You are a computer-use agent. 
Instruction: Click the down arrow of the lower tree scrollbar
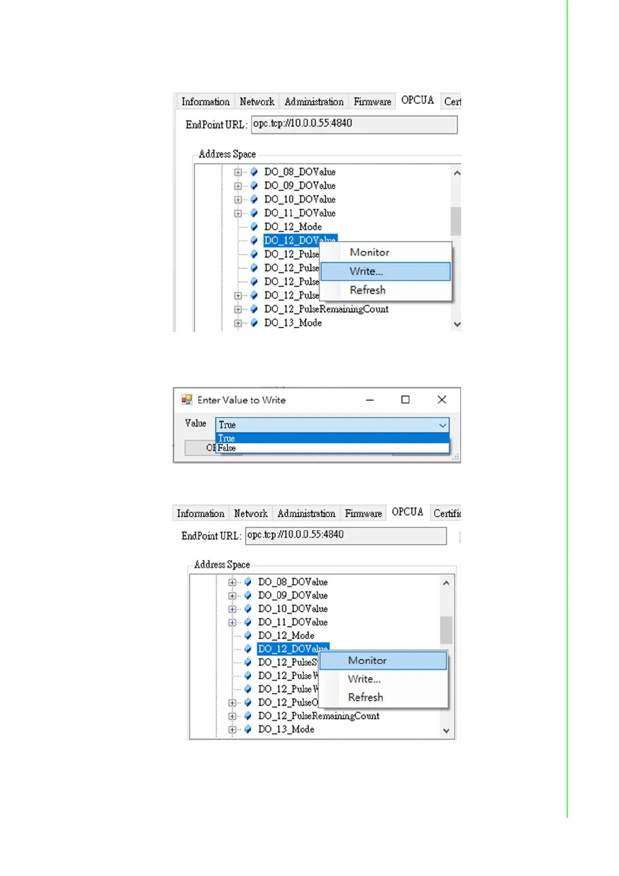coord(446,731)
